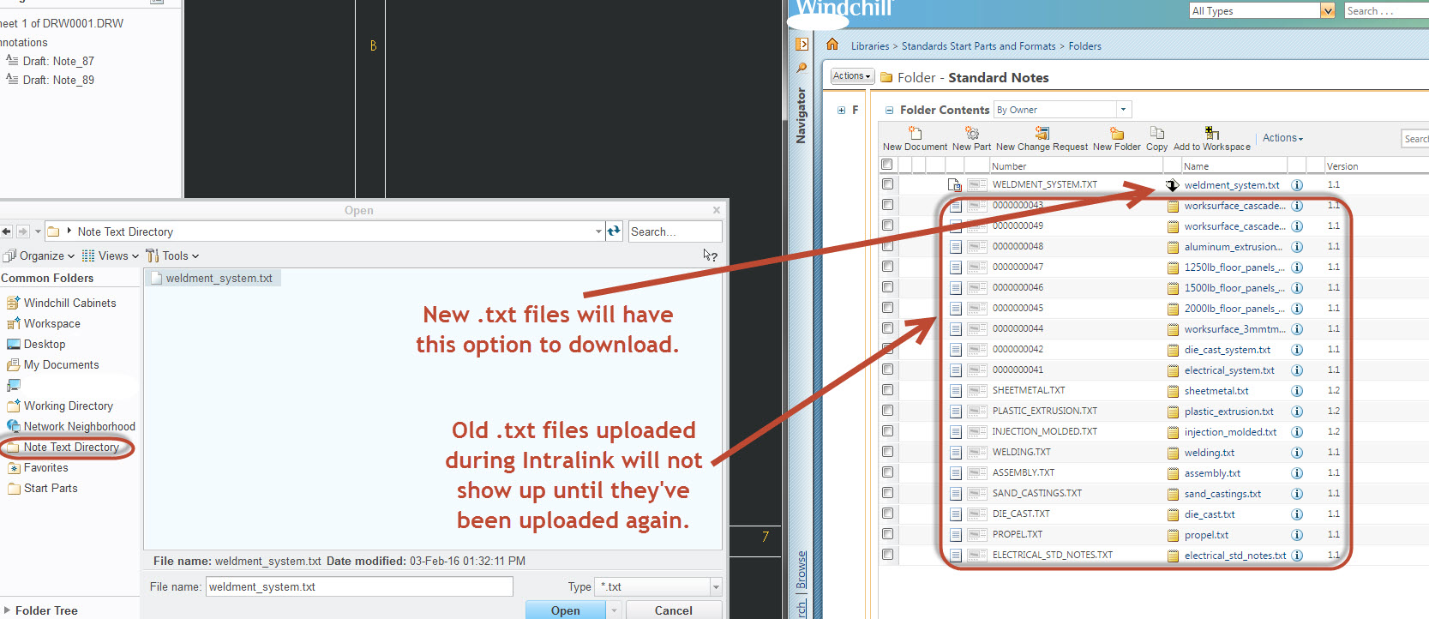The height and width of the screenshot is (619, 1429).
Task: Click Libraries breadcrumb link
Action: 870,46
